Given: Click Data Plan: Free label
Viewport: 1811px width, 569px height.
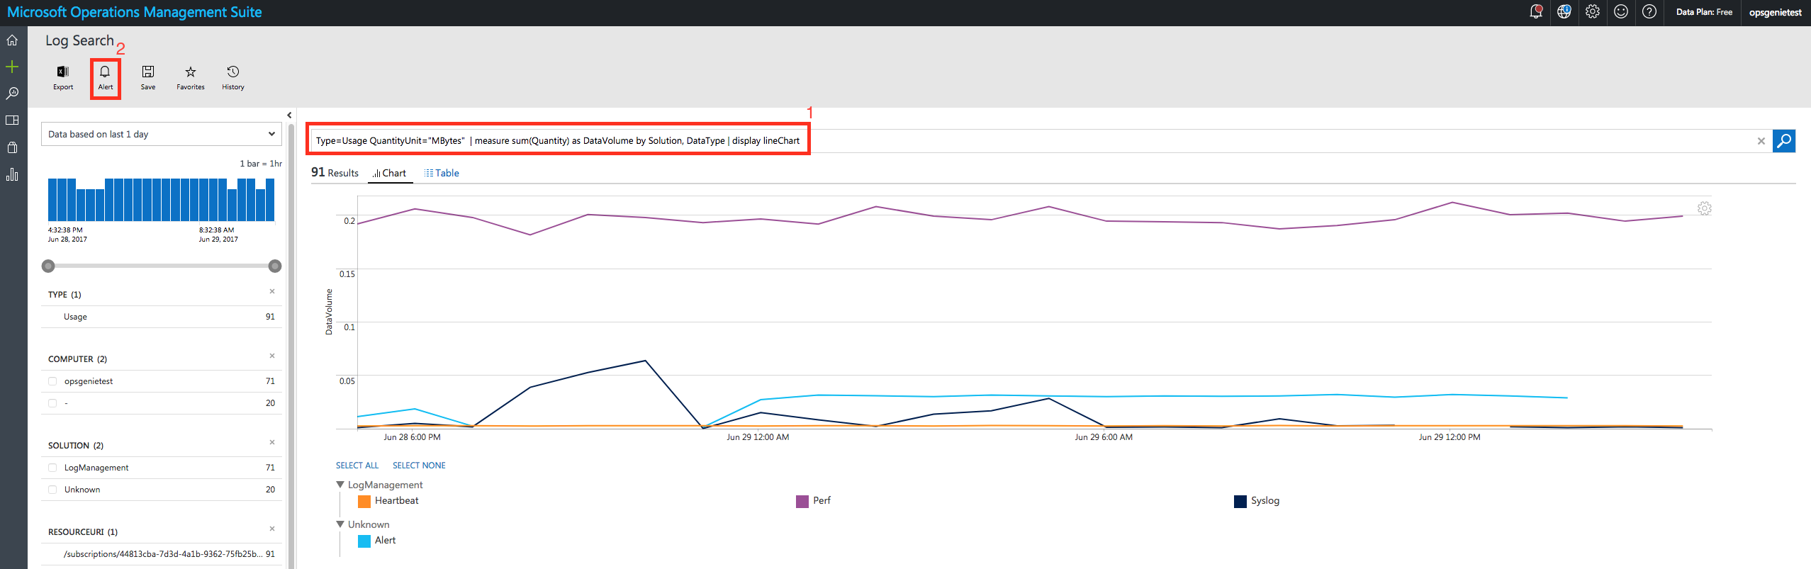Looking at the screenshot, I should [1704, 12].
